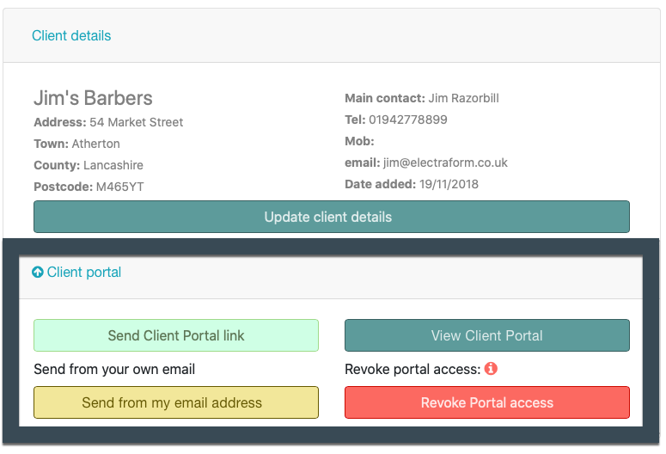Click the red Revoke Portal access button
Image resolution: width=666 pixels, height=454 pixels.
pos(486,402)
